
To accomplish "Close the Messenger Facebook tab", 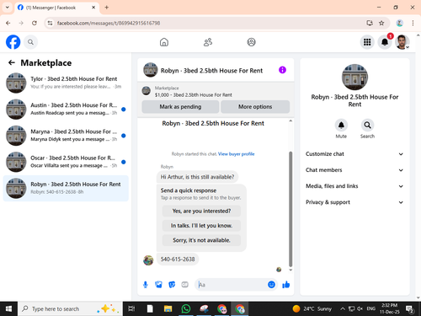I will (x=93, y=8).
